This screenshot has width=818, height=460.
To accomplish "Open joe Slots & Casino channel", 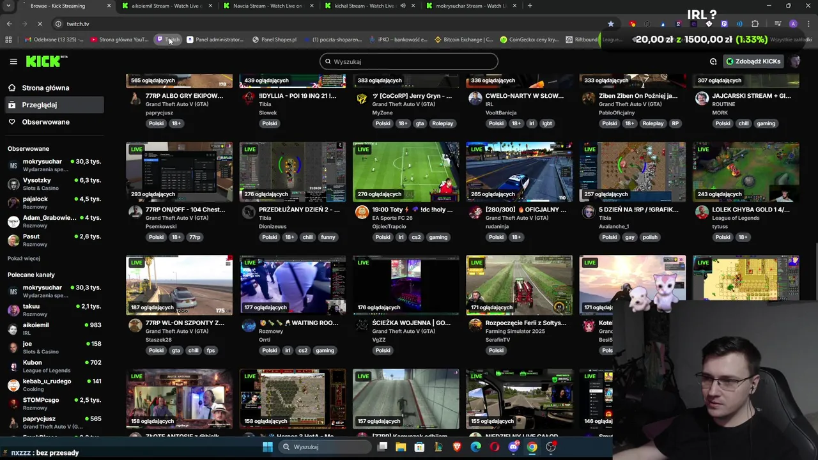I will click(54, 348).
